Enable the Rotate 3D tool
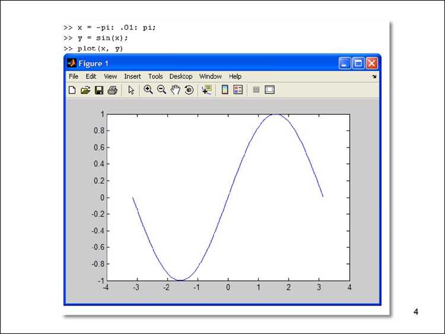This screenshot has width=445, height=334. coord(189,90)
